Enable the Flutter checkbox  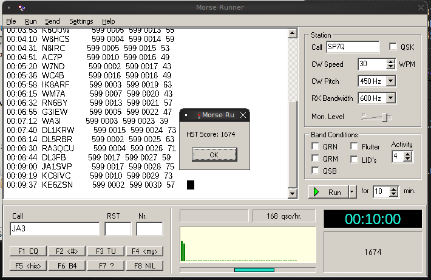click(x=354, y=146)
